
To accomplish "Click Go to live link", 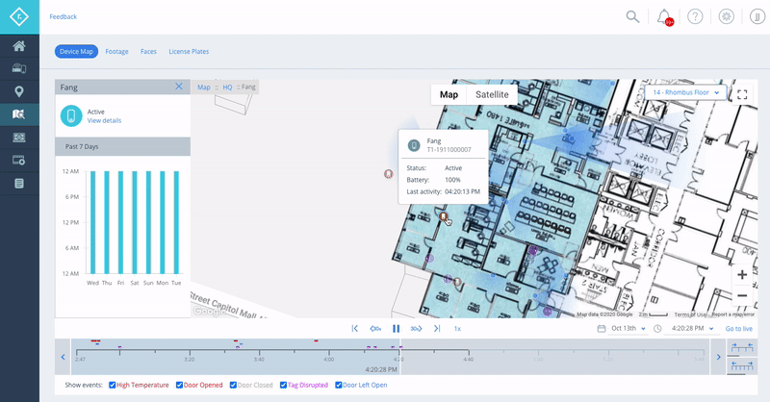I will (x=739, y=329).
